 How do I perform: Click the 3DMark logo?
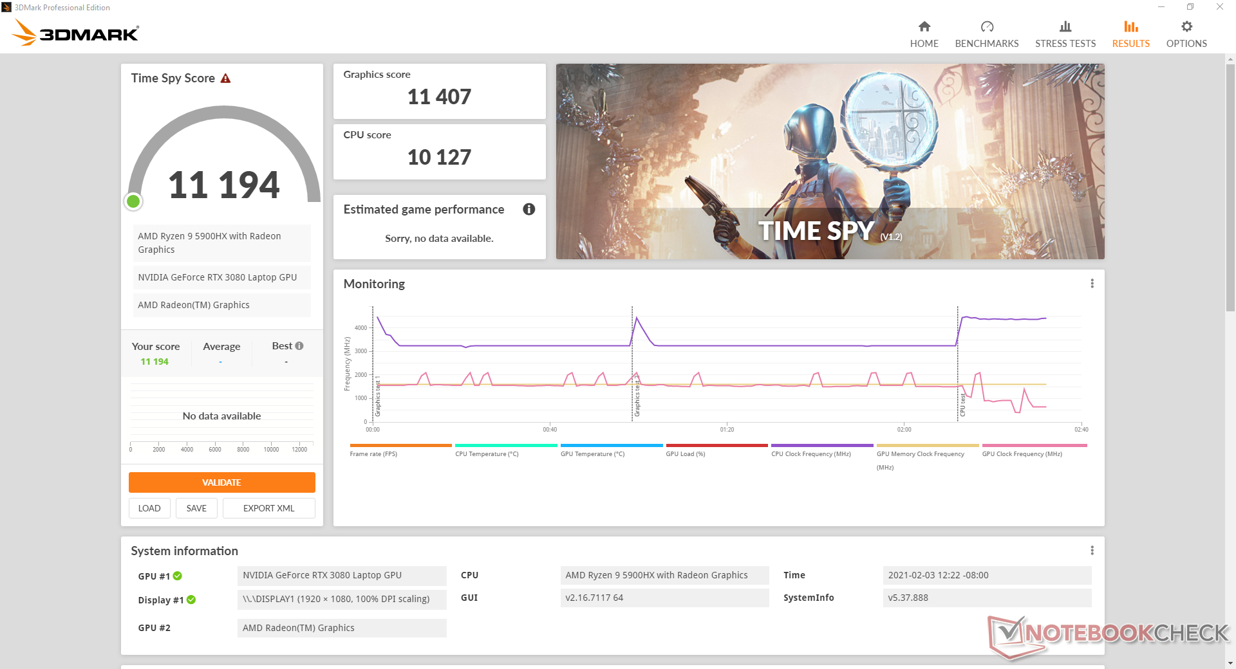76,33
